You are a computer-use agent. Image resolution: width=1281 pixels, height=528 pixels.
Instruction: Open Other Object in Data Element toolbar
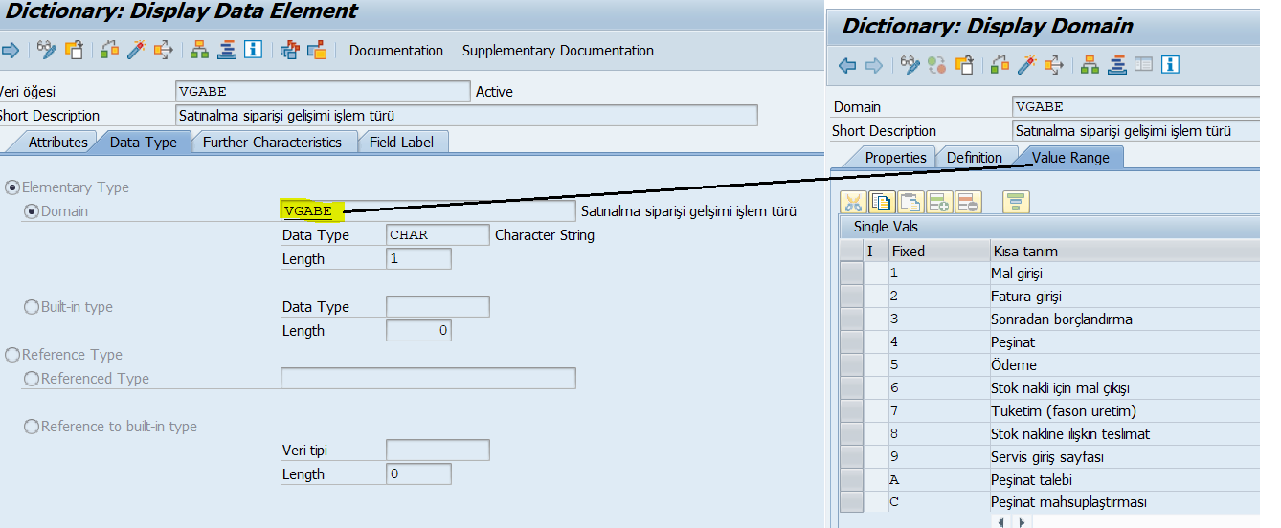coord(74,51)
